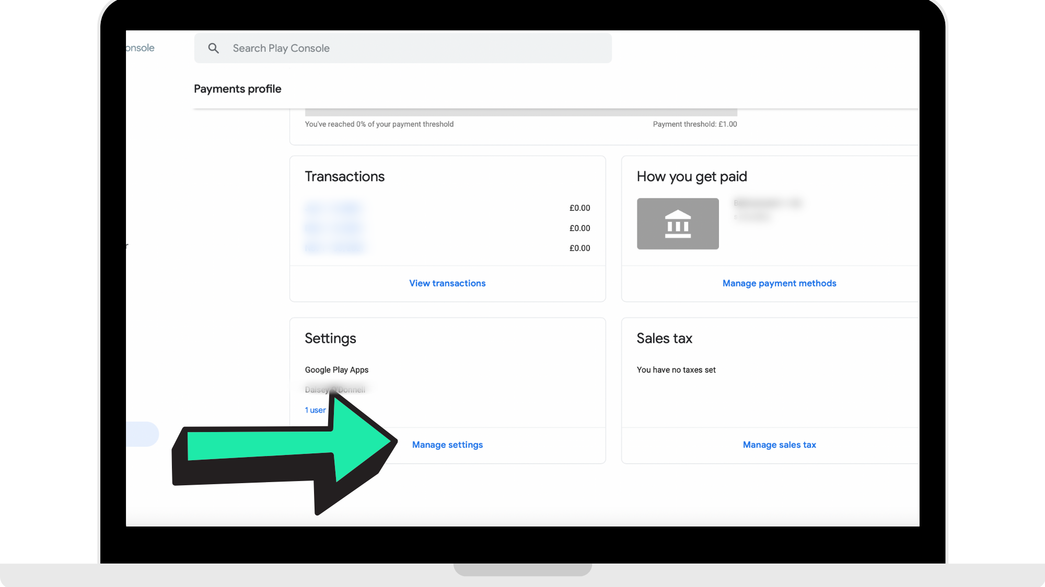Select the highlighted sidebar menu item
This screenshot has width=1045, height=587.
(142, 434)
